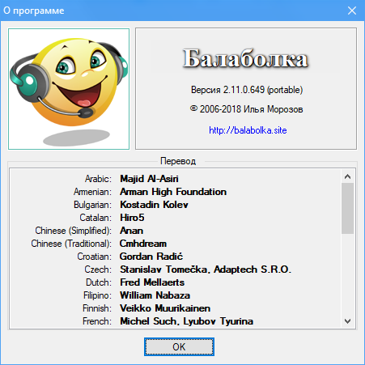
Task: Close the О программе dialog
Action: (352, 11)
